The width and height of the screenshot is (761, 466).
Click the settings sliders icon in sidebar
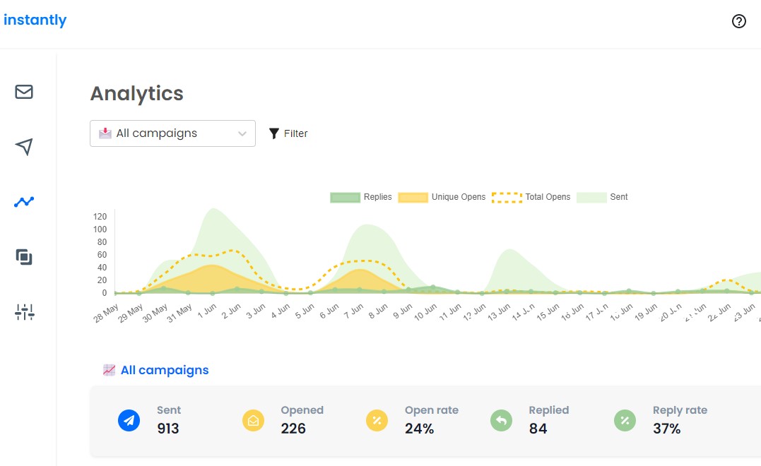coord(24,311)
